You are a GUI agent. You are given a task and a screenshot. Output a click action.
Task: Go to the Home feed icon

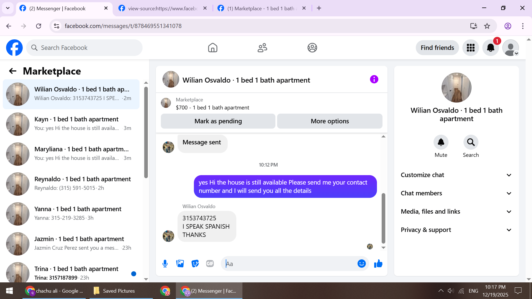[213, 48]
